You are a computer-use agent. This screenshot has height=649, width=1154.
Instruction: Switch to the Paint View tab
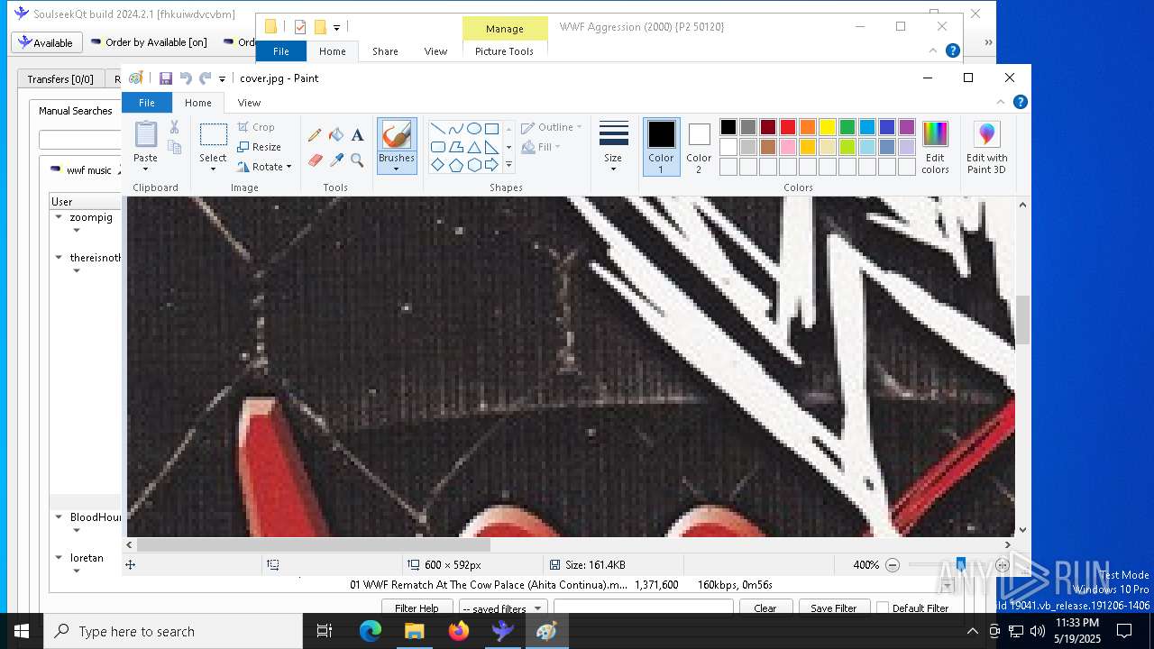click(x=249, y=103)
